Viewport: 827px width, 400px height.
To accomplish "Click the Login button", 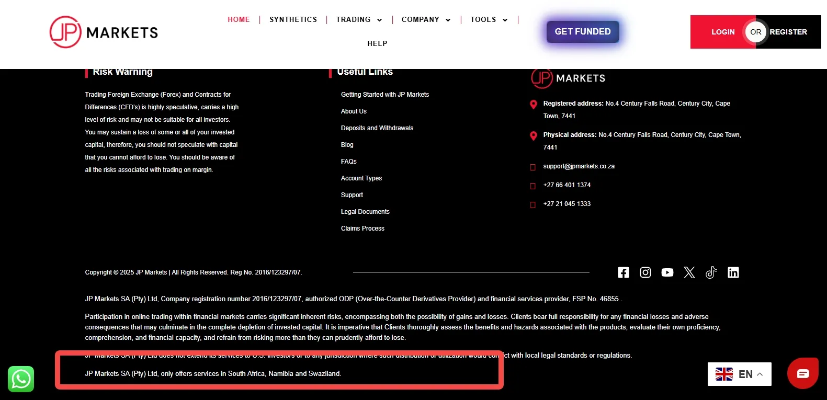I will (723, 32).
